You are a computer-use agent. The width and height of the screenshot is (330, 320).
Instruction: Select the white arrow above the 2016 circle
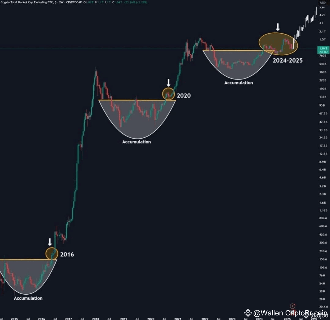point(50,242)
